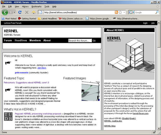161x135 pixels.
Task: Open the Edit menu
Action: tap(10, 7)
